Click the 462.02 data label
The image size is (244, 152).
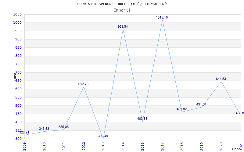(181, 109)
